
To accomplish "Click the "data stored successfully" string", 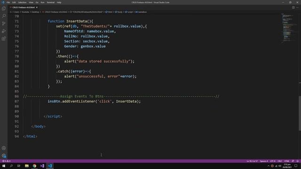I will tap(103, 61).
